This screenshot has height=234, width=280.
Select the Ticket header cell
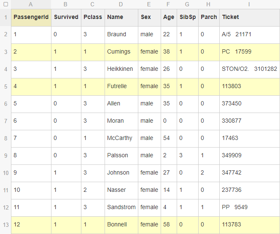pyautogui.click(x=249, y=17)
